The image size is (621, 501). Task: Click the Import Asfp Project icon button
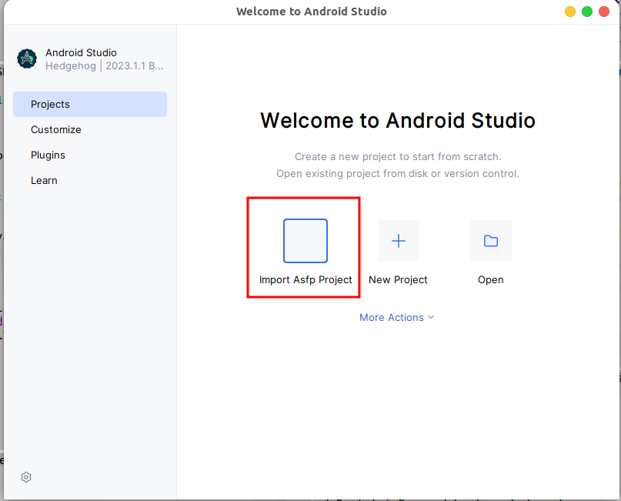tap(305, 241)
